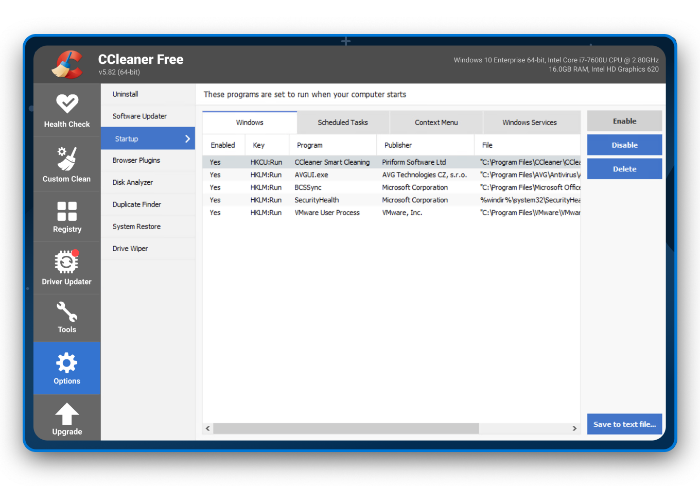Open the Health Check section

coord(67,110)
